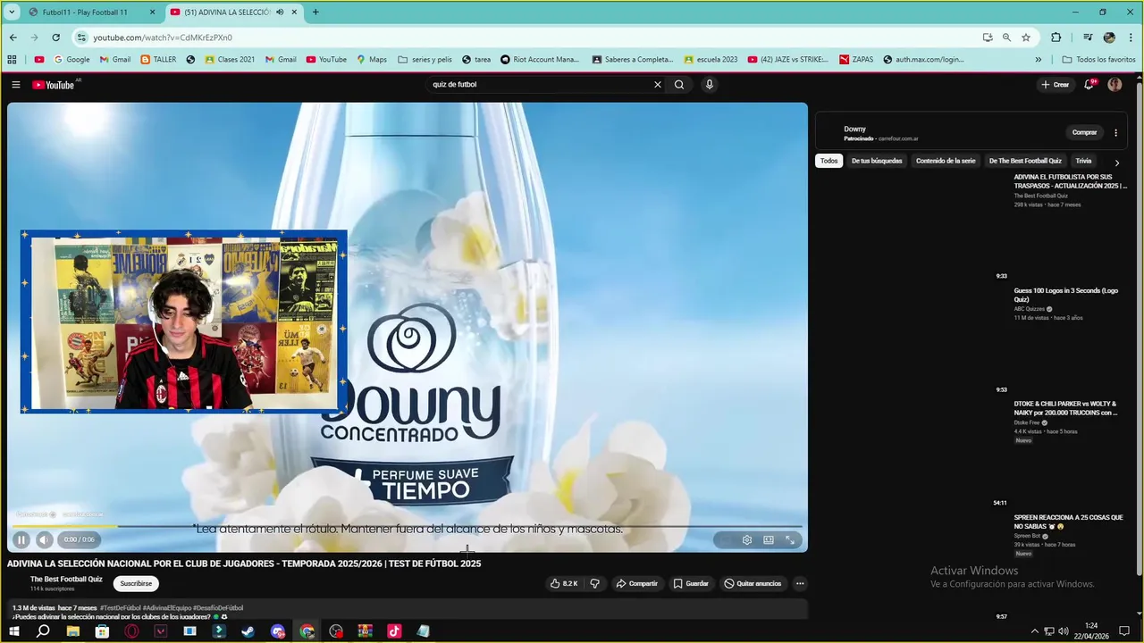The image size is (1144, 643).
Task: Like the video (8.2 K)
Action: [564, 583]
